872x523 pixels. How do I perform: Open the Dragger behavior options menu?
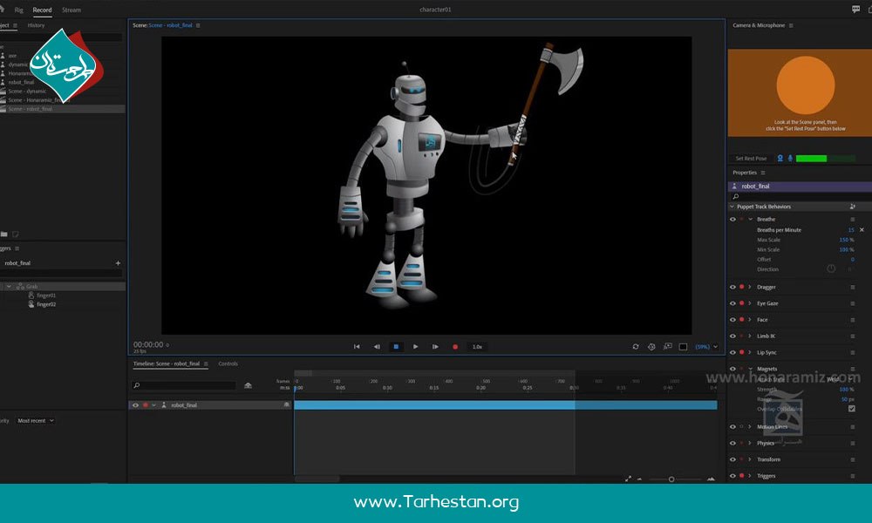[853, 288]
